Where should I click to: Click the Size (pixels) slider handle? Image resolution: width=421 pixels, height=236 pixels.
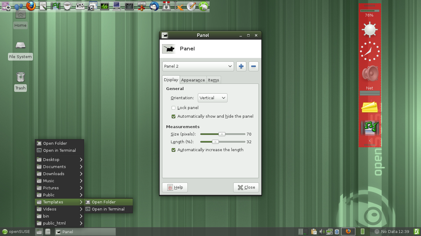(222, 134)
